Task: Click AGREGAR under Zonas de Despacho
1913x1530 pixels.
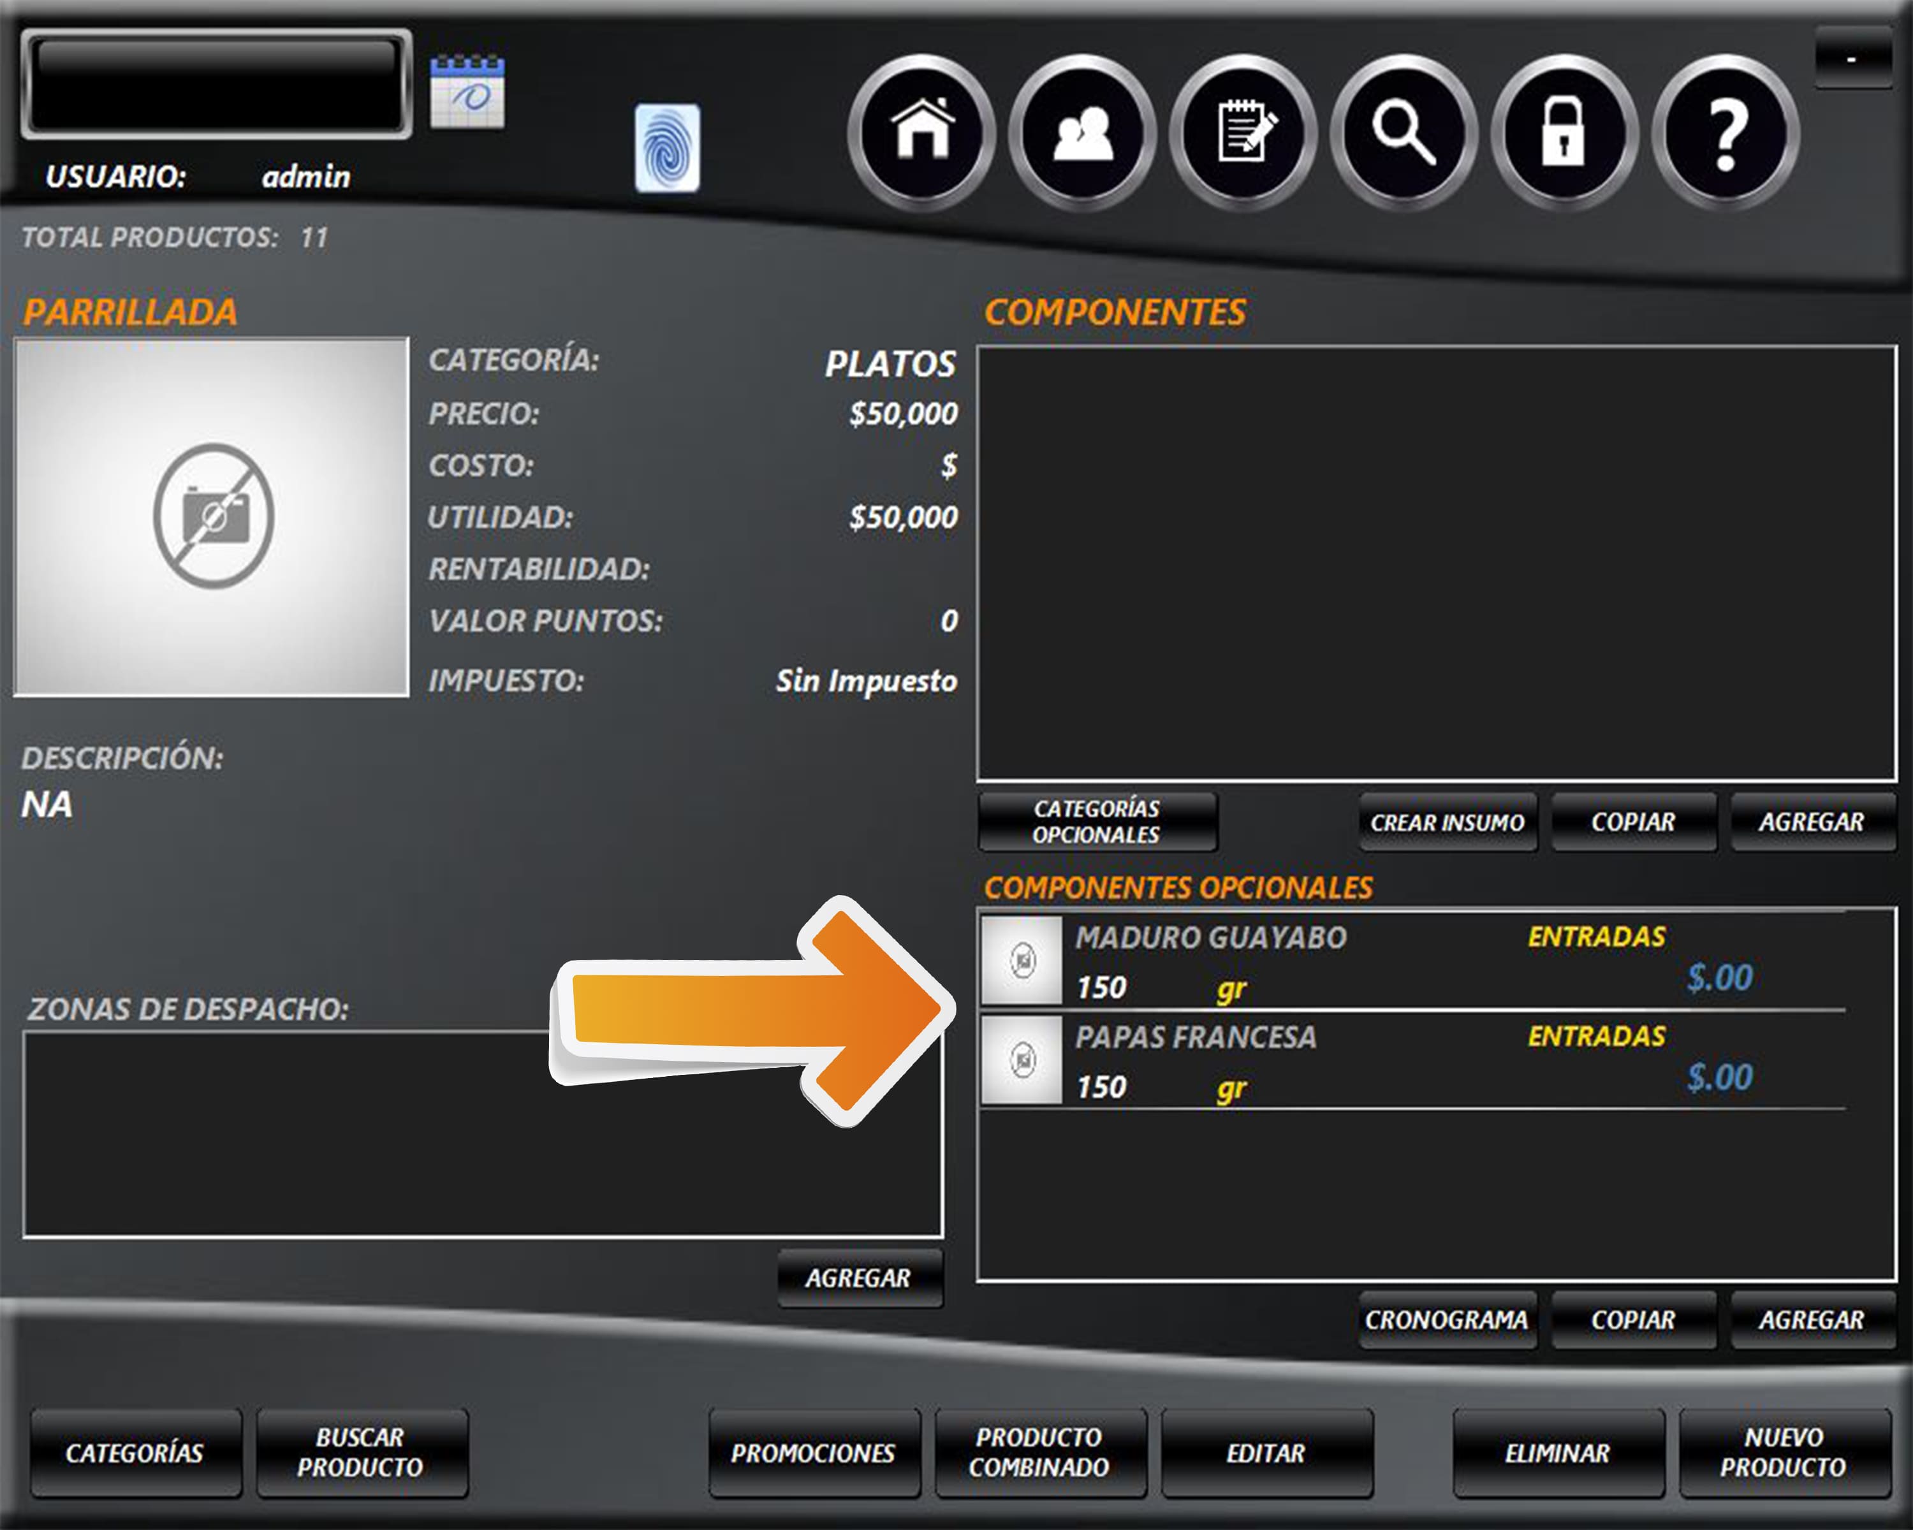Action: [x=859, y=1277]
